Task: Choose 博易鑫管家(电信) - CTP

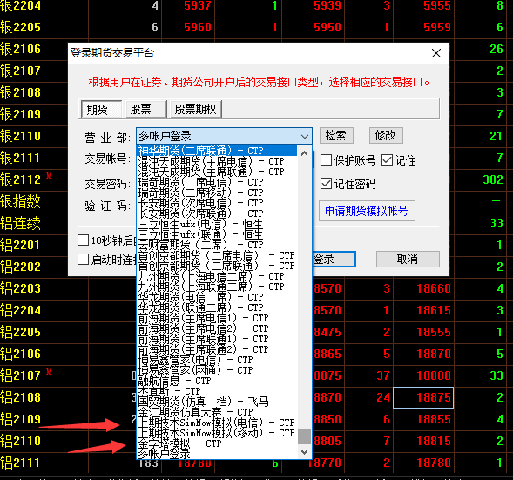Action: (217, 360)
